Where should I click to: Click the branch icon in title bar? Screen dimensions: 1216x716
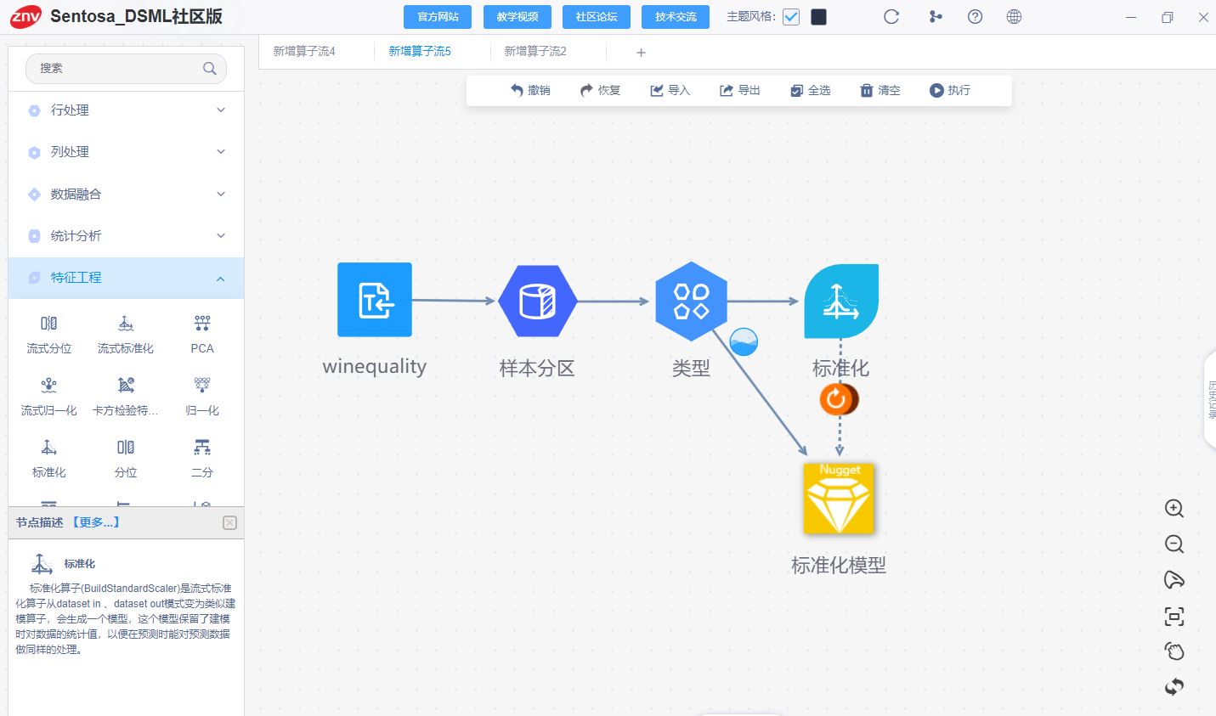click(x=936, y=17)
